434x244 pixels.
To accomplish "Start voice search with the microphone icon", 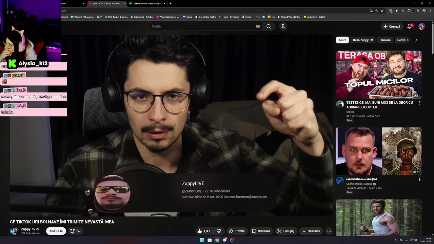I will click(x=283, y=26).
